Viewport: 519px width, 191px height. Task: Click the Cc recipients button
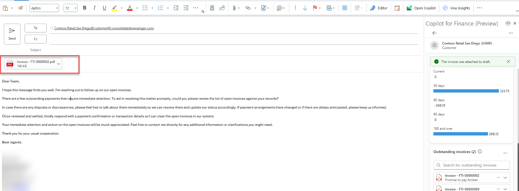(x=36, y=39)
